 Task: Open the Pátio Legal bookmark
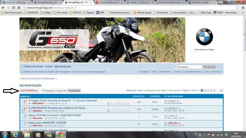click(204, 13)
